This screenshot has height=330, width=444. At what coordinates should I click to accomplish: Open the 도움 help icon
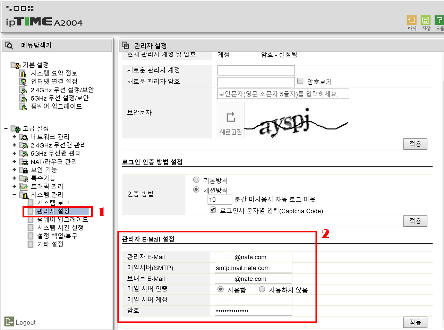(439, 21)
